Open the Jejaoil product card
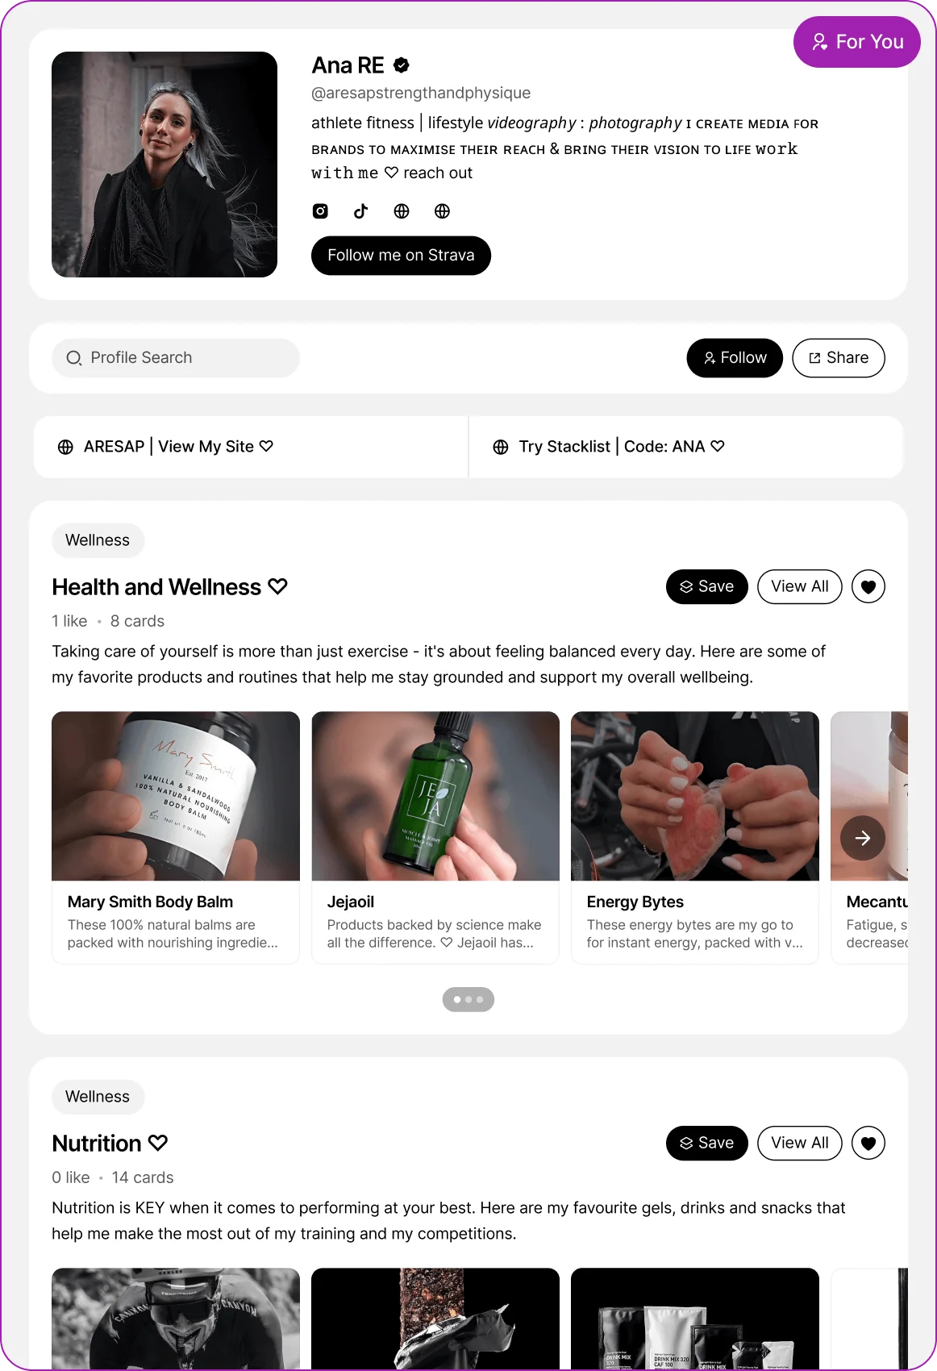Viewport: 937px width, 1371px height. click(x=435, y=837)
